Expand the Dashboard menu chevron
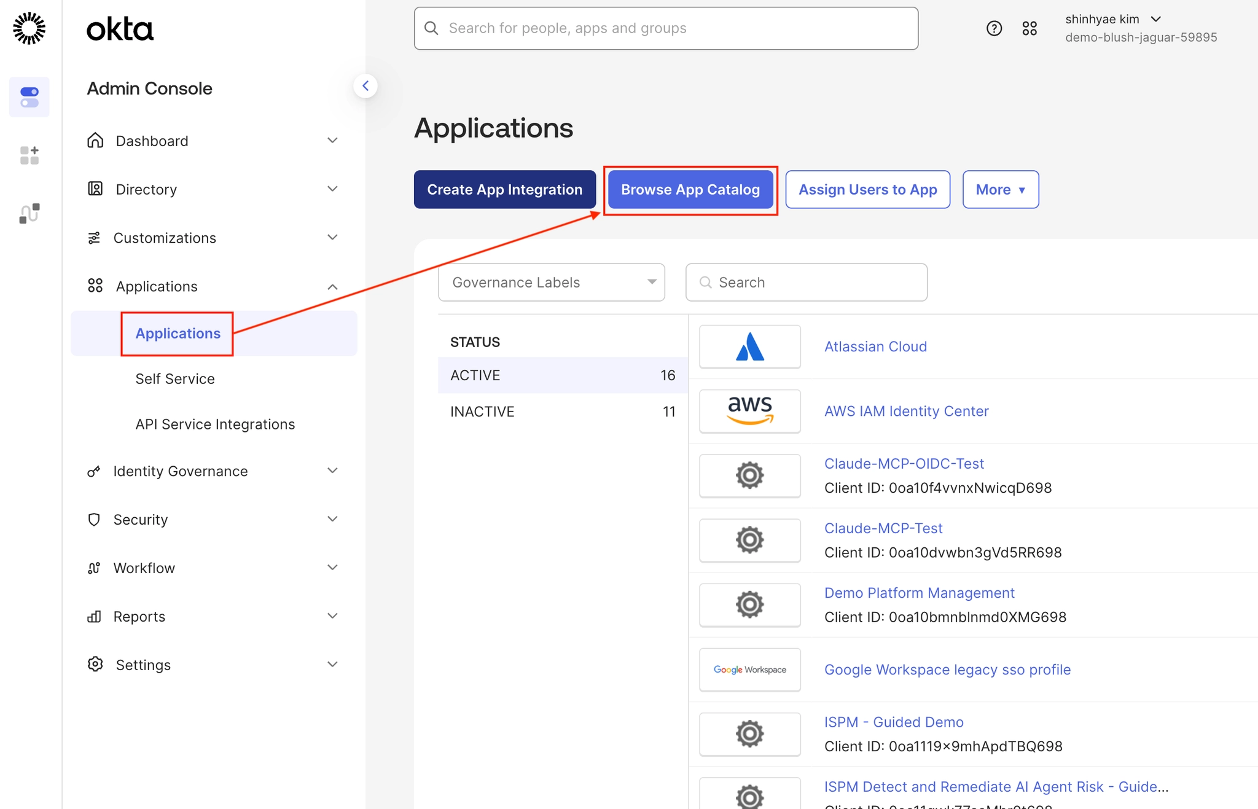1258x809 pixels. pyautogui.click(x=332, y=141)
